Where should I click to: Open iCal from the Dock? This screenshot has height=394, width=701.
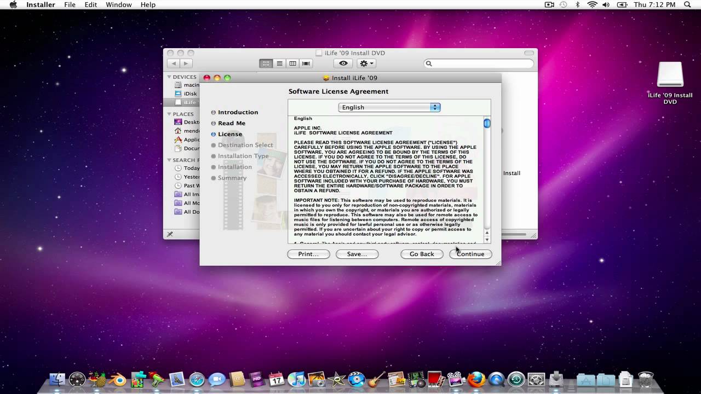point(277,379)
